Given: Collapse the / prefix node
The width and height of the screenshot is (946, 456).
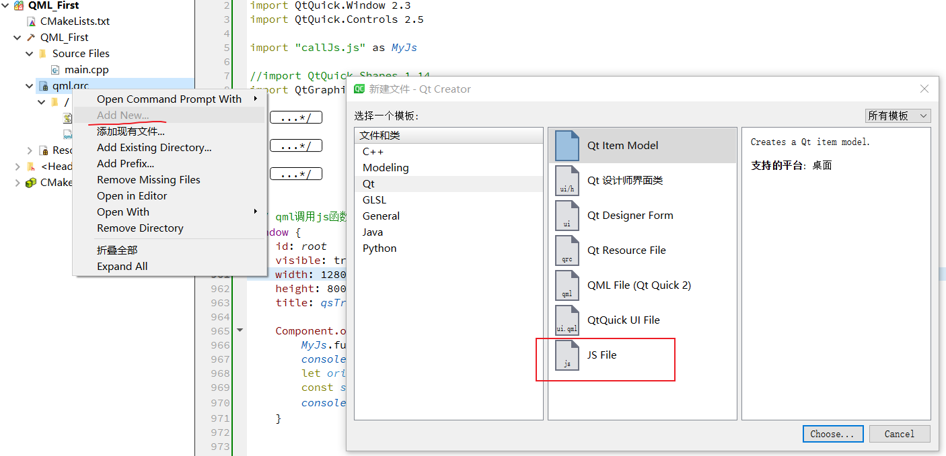Looking at the screenshot, I should 42,102.
